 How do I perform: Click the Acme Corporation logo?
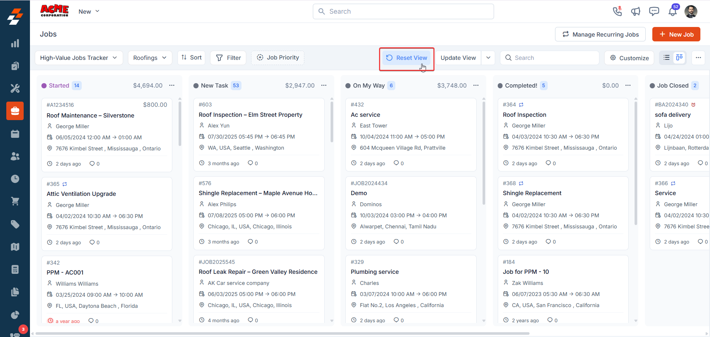click(54, 11)
